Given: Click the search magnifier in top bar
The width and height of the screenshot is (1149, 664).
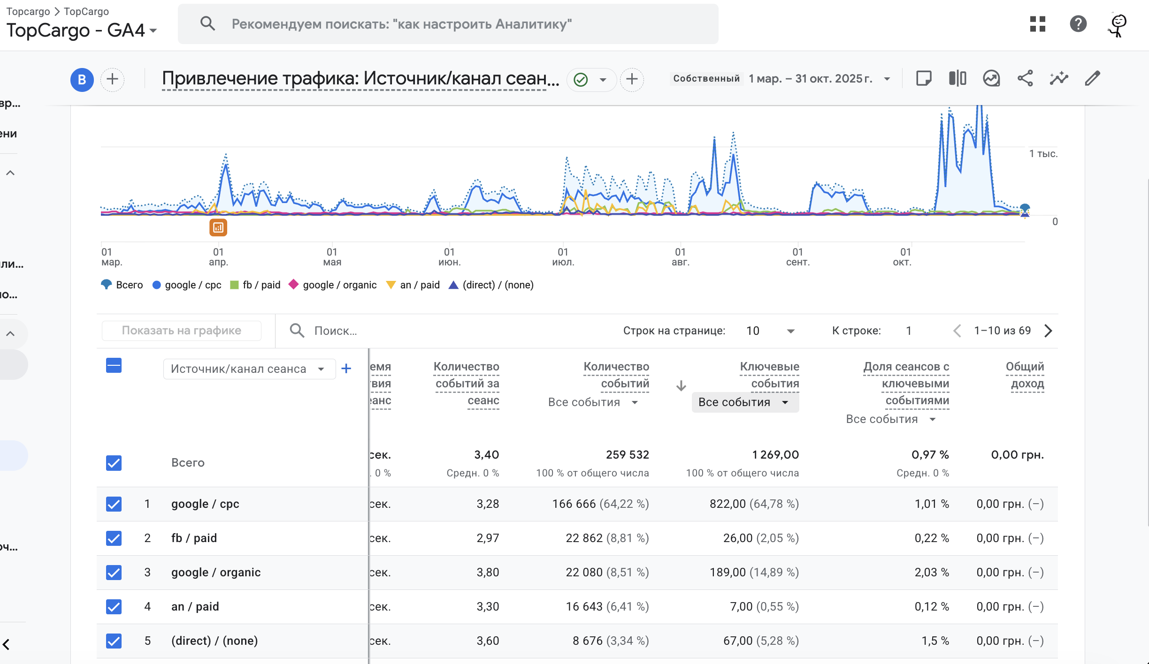Looking at the screenshot, I should tap(207, 23).
